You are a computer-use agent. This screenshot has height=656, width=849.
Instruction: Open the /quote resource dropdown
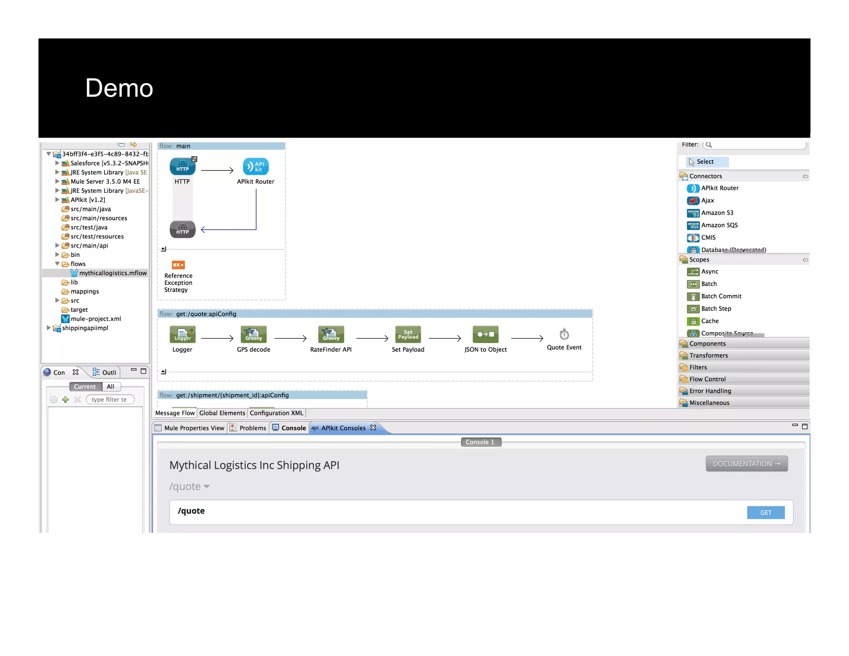click(x=189, y=486)
